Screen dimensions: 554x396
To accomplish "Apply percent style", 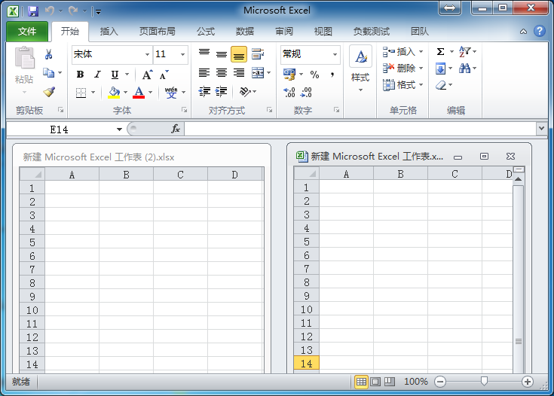I will coord(314,75).
